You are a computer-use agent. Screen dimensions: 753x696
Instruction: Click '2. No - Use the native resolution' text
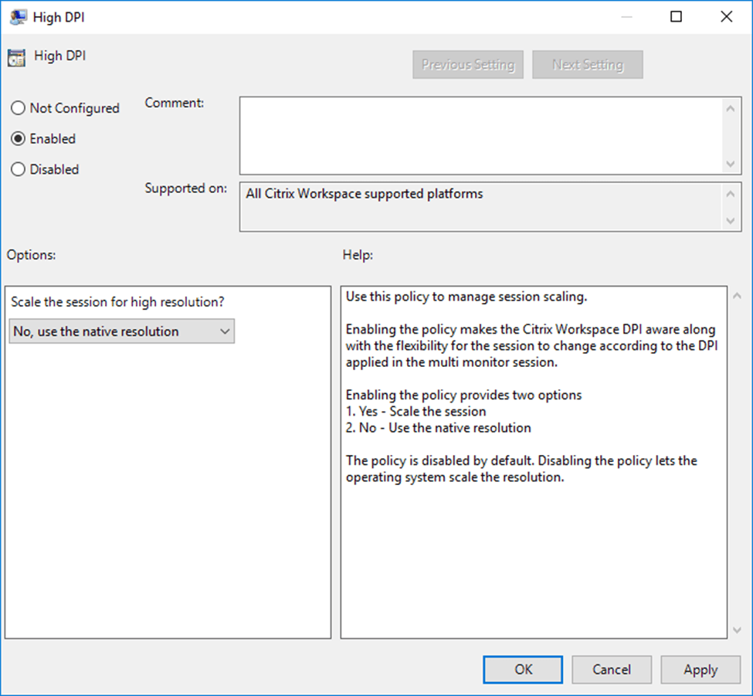439,428
